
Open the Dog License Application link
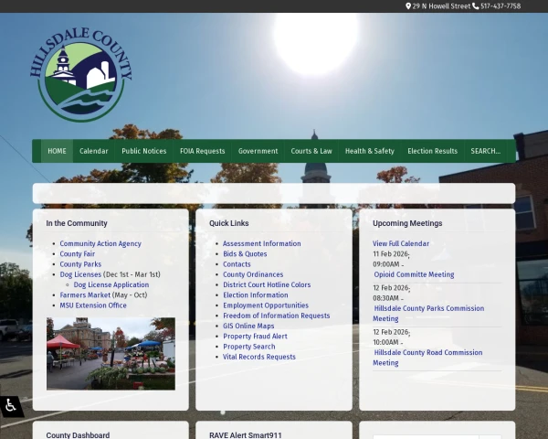pyautogui.click(x=111, y=284)
